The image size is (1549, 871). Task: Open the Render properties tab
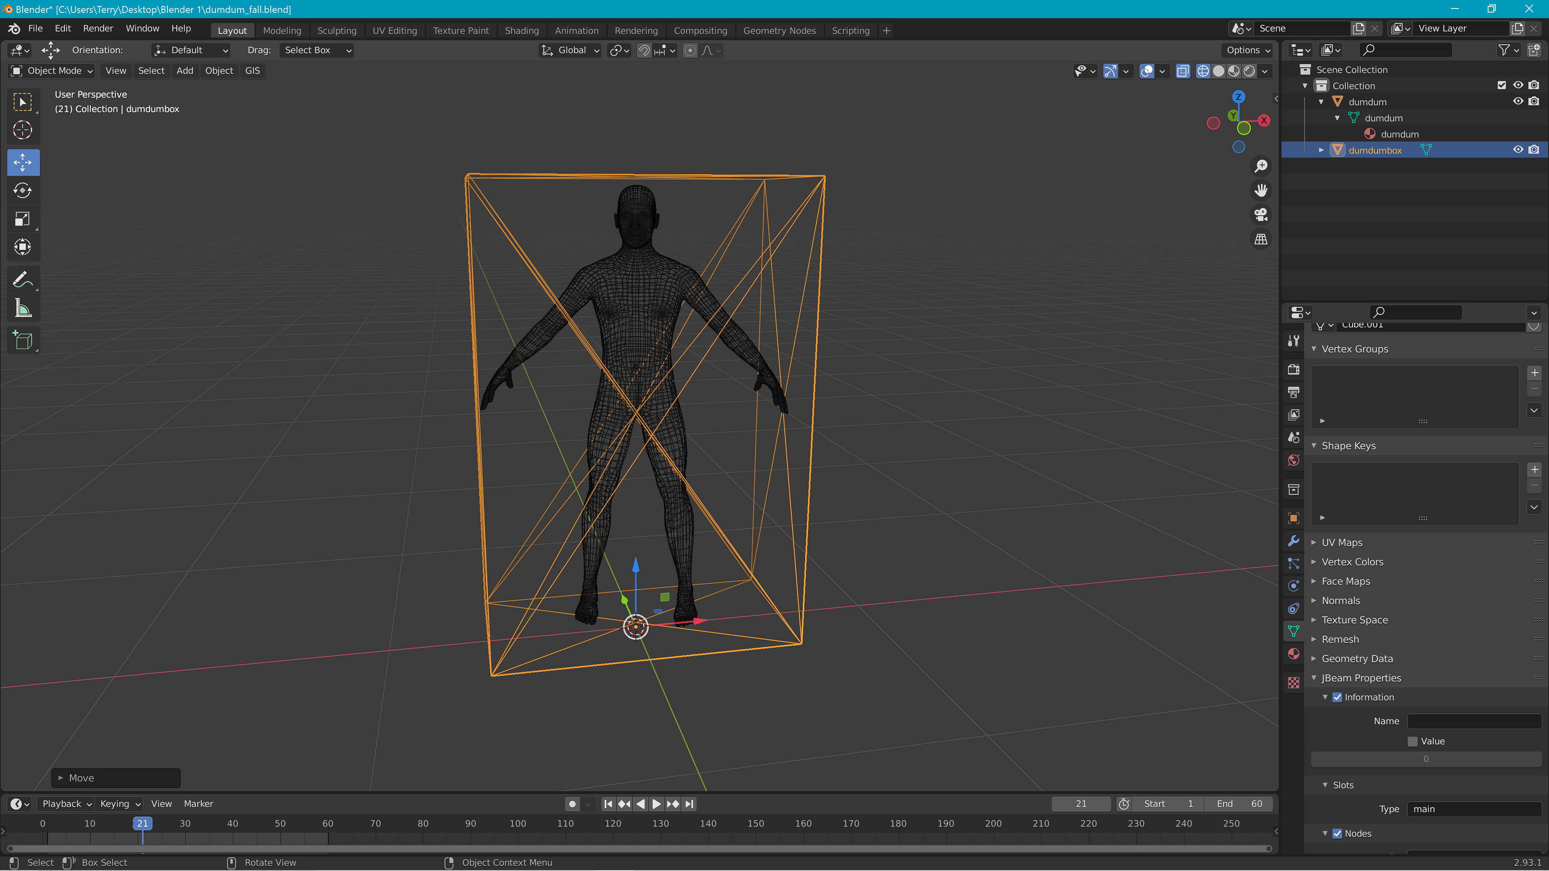[1293, 370]
